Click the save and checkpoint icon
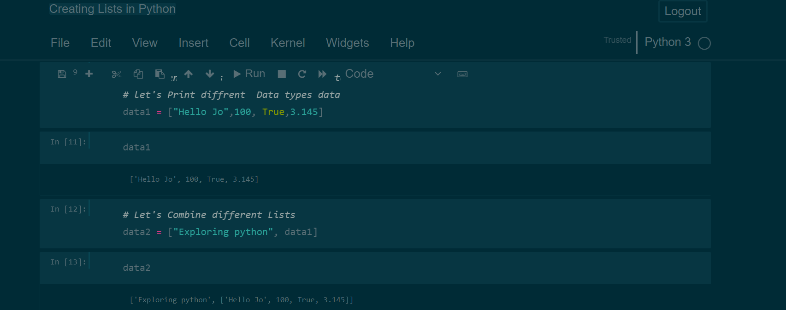This screenshot has height=310, width=786. coord(62,74)
